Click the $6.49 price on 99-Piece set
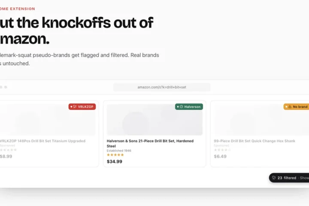309x206 pixels. [220, 156]
